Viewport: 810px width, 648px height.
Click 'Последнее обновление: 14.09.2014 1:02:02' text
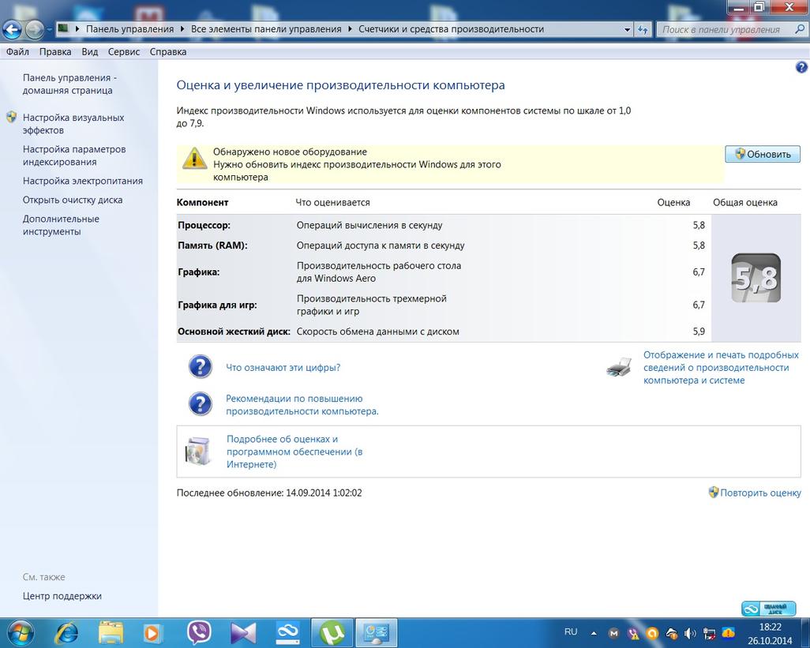tap(269, 493)
